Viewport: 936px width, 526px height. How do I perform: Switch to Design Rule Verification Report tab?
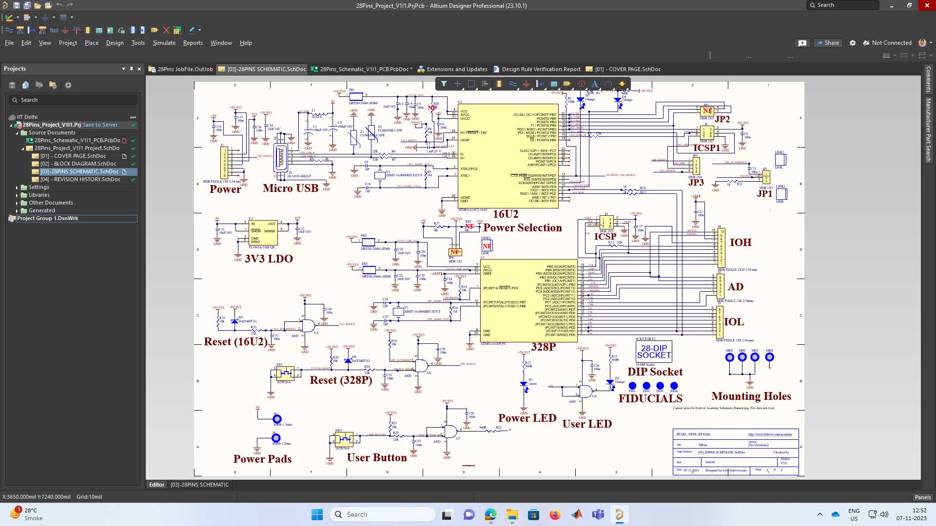point(541,69)
